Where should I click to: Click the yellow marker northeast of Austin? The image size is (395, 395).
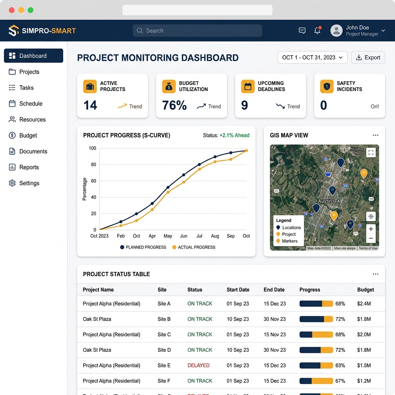click(363, 174)
